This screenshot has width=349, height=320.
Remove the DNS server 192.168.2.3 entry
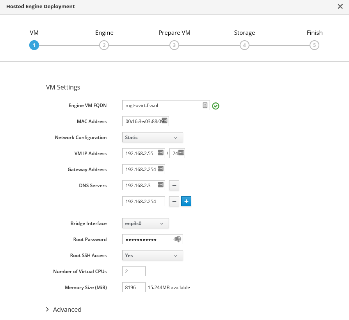174,185
